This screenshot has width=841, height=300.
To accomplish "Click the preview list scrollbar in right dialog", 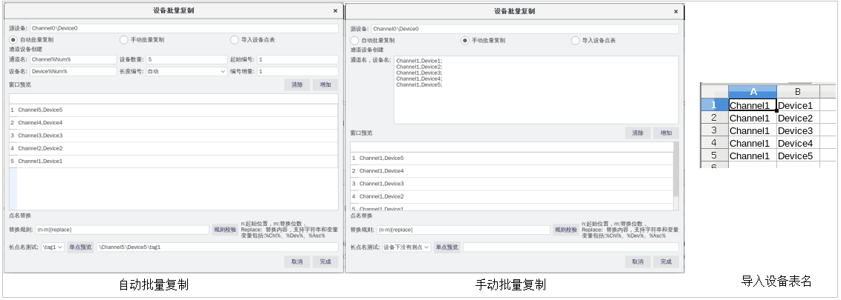I will [x=675, y=169].
